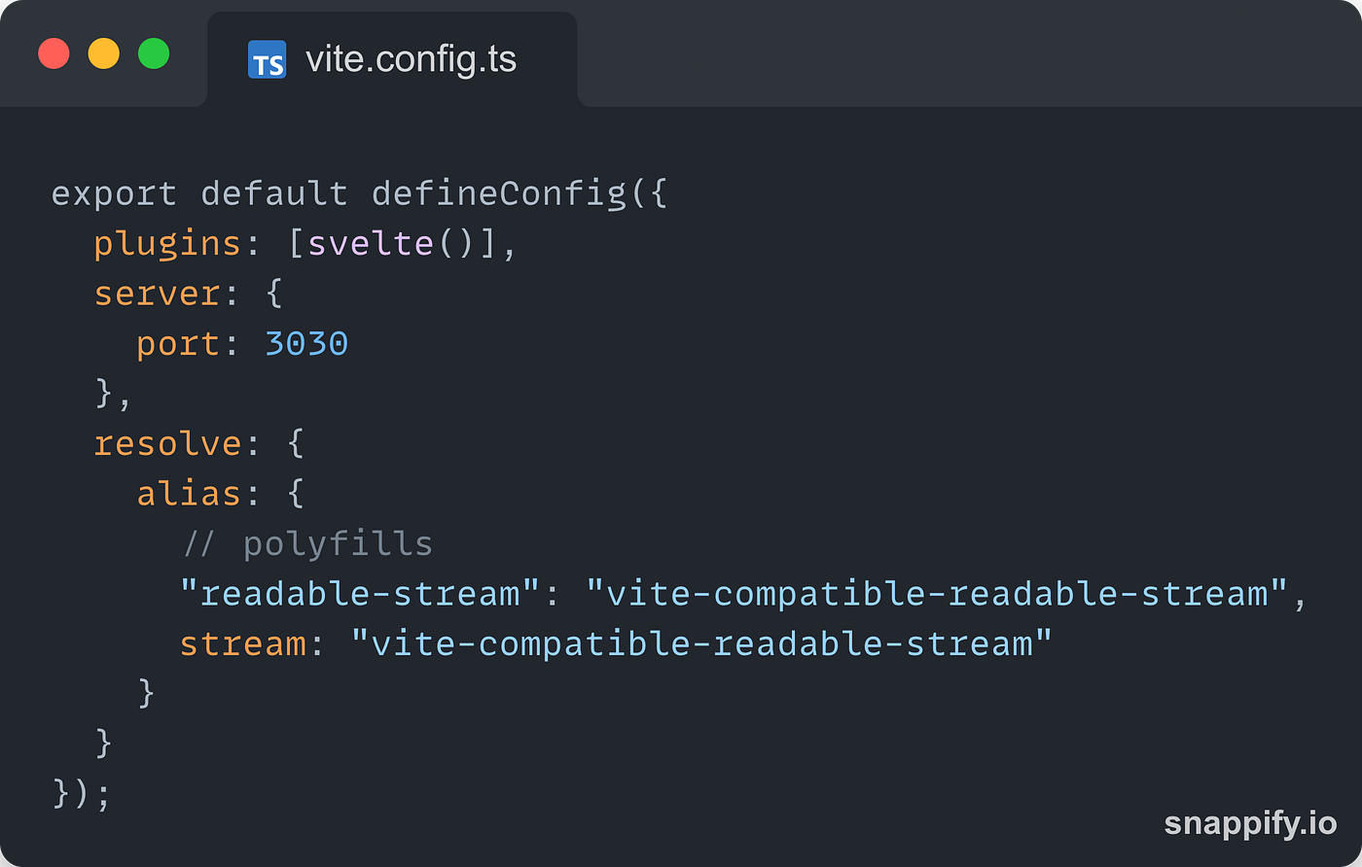Click the port number 3030
Screen dimensions: 1362x867
point(306,343)
